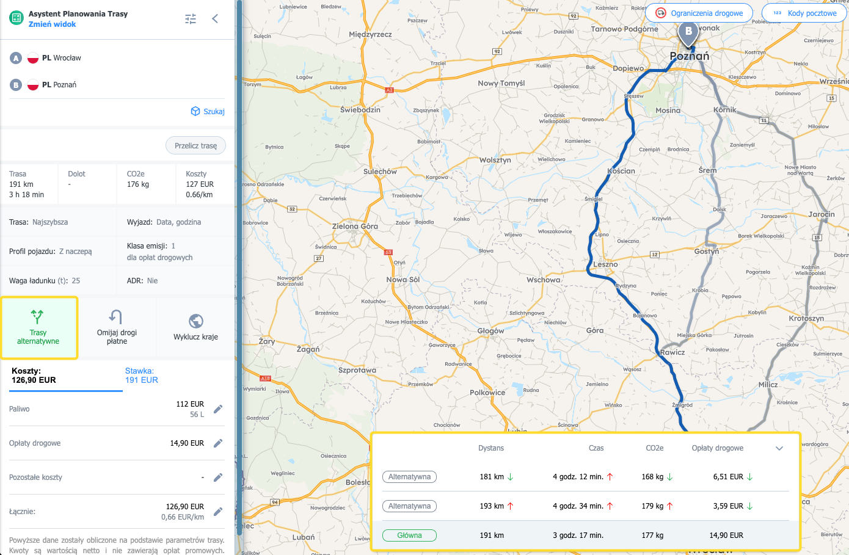Screen dimensions: 849x555
Task: Click the 112 EUR fuel amount
Action: point(190,404)
